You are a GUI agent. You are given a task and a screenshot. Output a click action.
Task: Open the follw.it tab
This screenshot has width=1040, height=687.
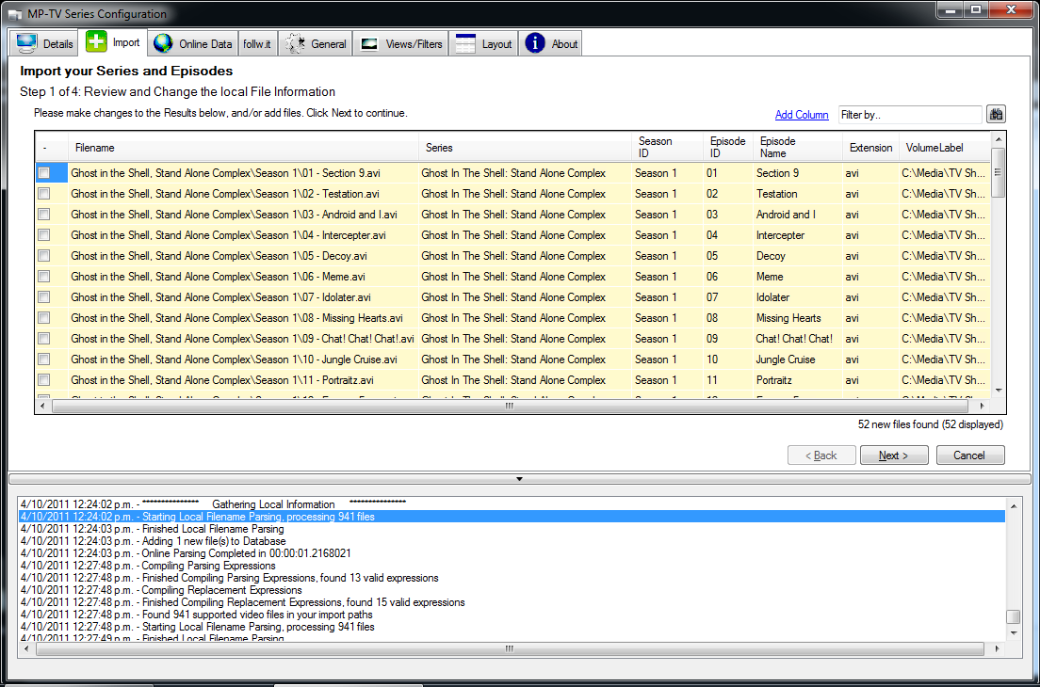coord(256,43)
